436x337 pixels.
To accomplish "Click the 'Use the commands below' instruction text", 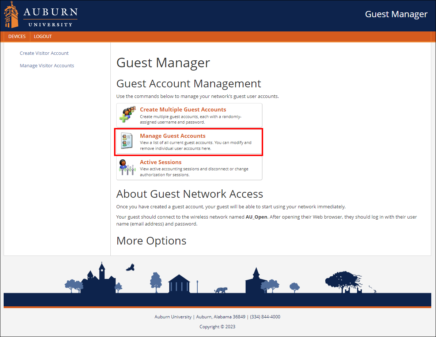I will point(197,96).
